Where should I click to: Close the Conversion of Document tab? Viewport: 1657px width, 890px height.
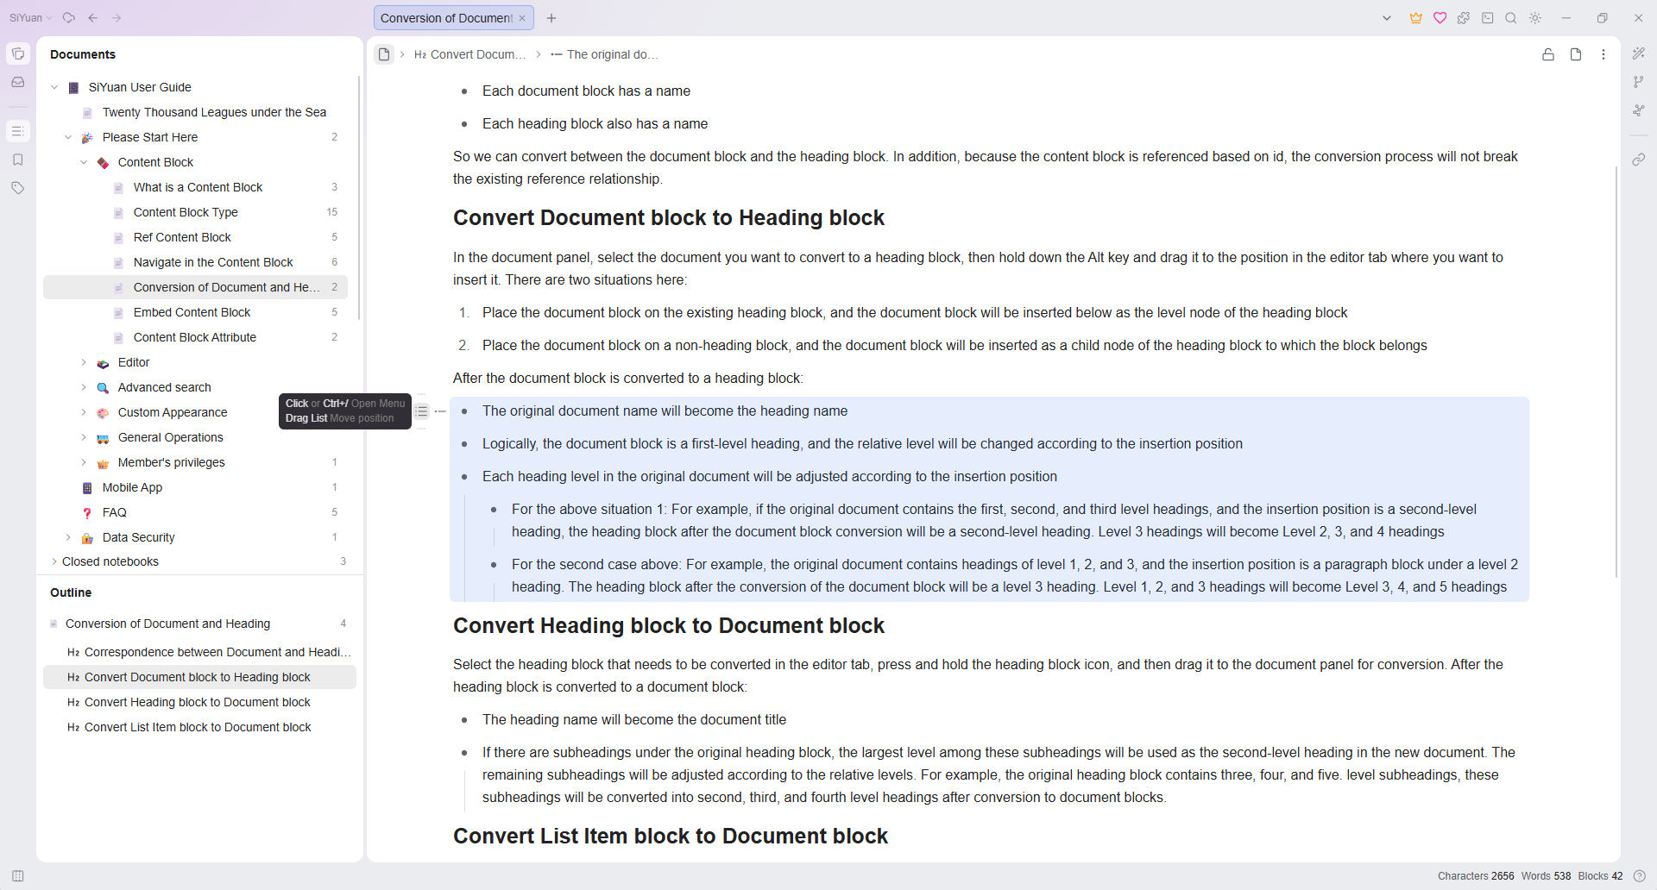pos(522,18)
